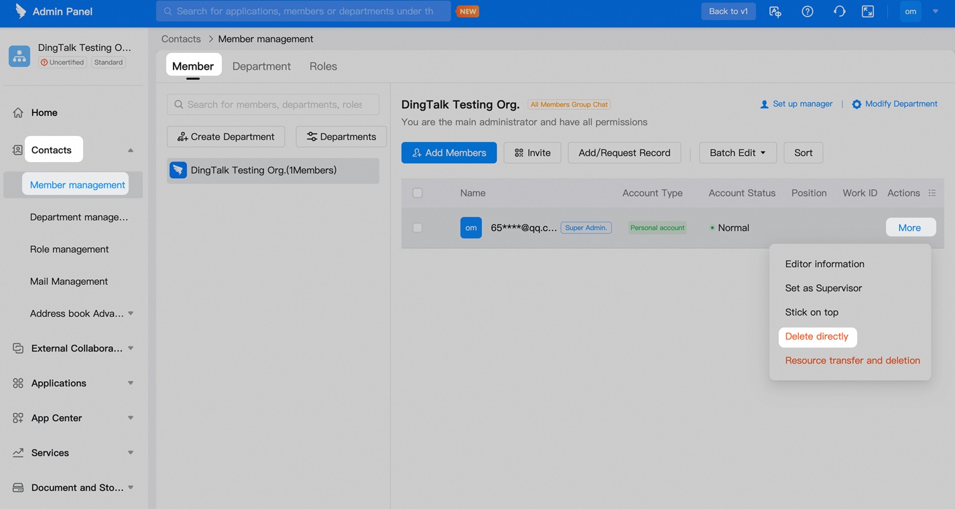This screenshot has width=955, height=509.
Task: Click the search magnifier icon in top bar
Action: click(168, 11)
